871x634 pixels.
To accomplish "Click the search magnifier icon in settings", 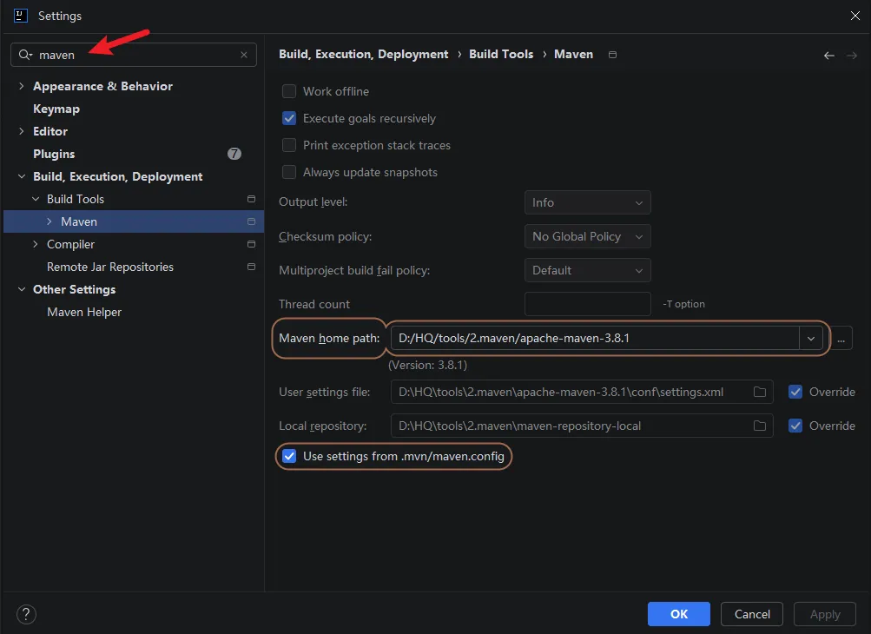I will pos(25,55).
